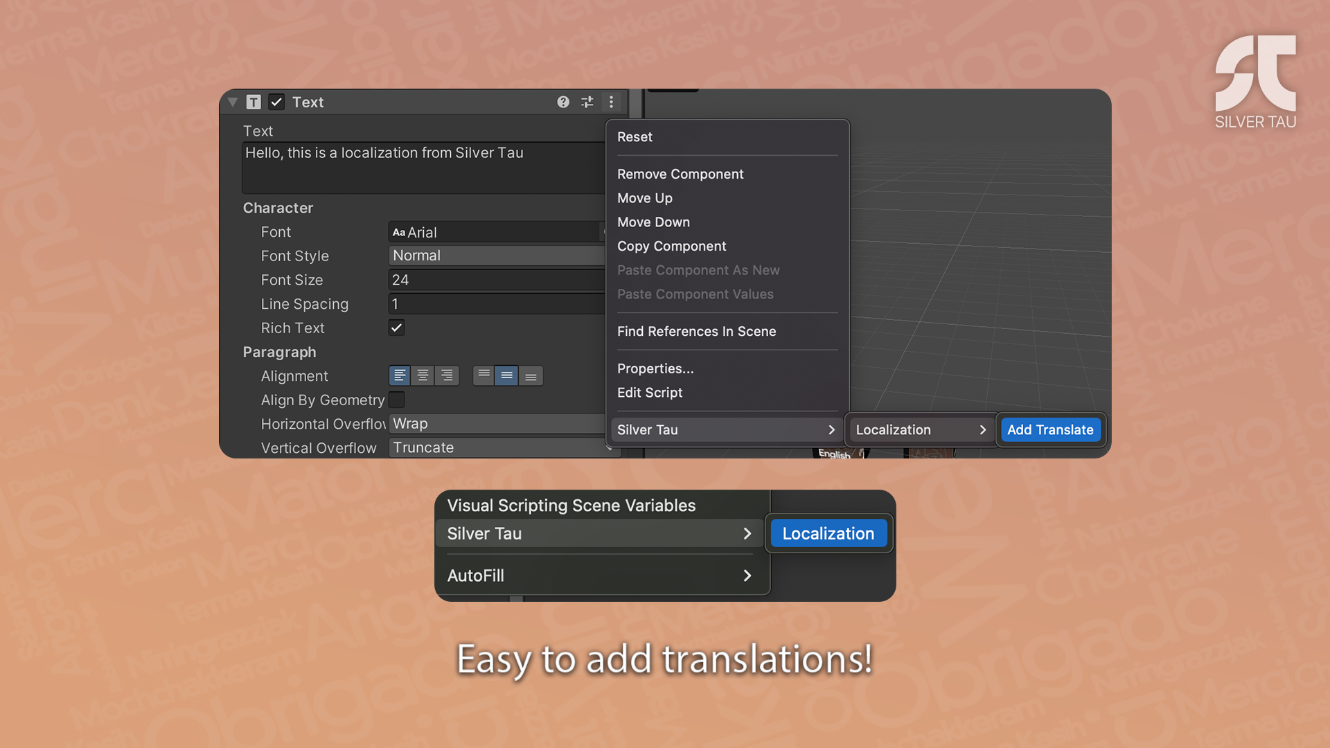Collapse the Text component foldout triangle
Screen dimensions: 1330x748
coord(233,102)
